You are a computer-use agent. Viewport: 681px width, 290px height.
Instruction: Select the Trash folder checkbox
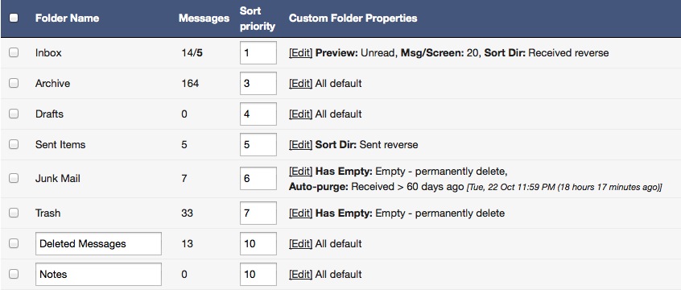(14, 213)
